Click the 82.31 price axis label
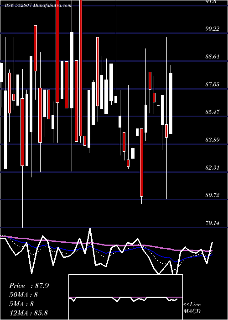This screenshot has width=228, height=320. coord(212,168)
